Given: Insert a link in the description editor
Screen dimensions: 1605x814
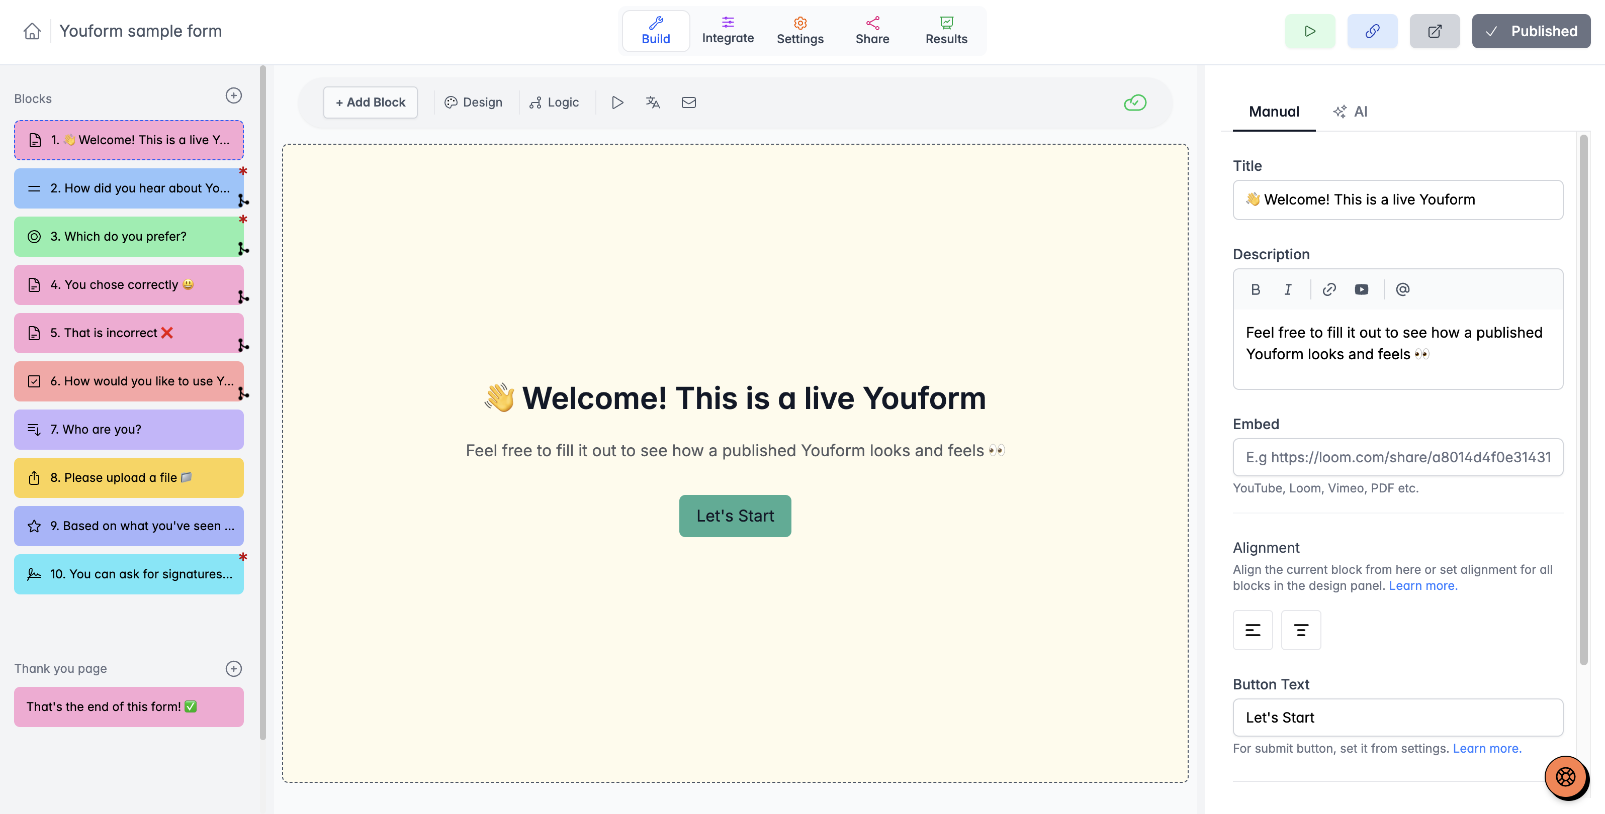Looking at the screenshot, I should (x=1329, y=289).
